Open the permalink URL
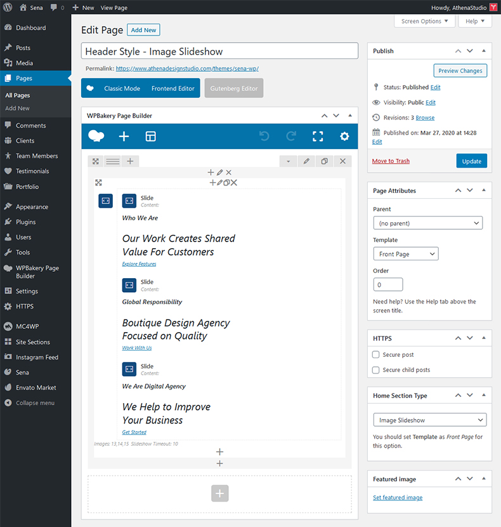Screen dimensions: 501x527 pos(187,69)
